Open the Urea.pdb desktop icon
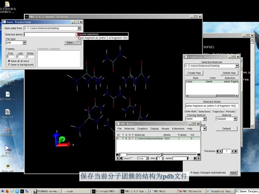The height and width of the screenshot is (194, 259). 7,167
